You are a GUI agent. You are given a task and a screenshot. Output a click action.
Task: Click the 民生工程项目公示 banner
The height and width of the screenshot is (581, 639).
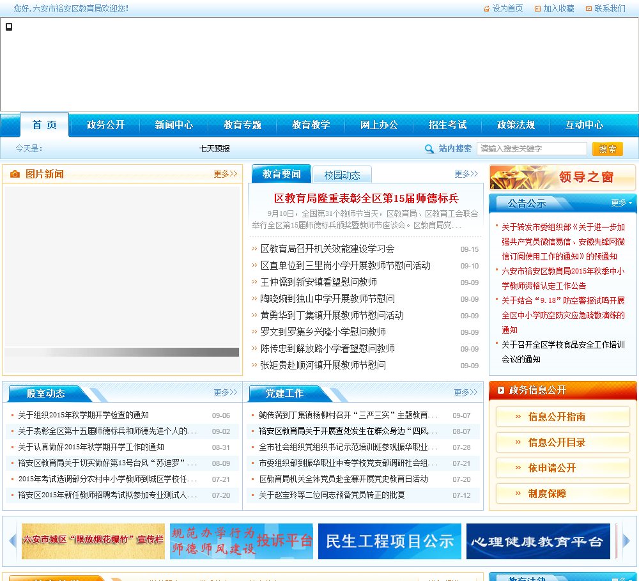click(390, 541)
